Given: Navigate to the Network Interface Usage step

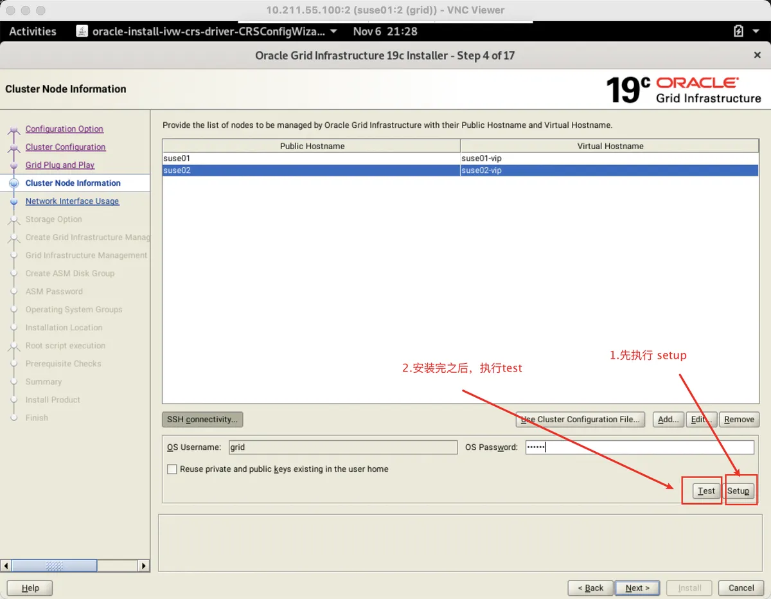Looking at the screenshot, I should tap(72, 201).
